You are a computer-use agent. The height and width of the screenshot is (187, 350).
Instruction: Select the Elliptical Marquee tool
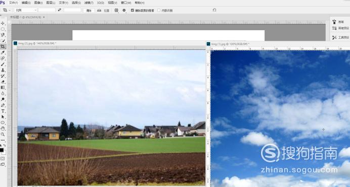pos(3,29)
